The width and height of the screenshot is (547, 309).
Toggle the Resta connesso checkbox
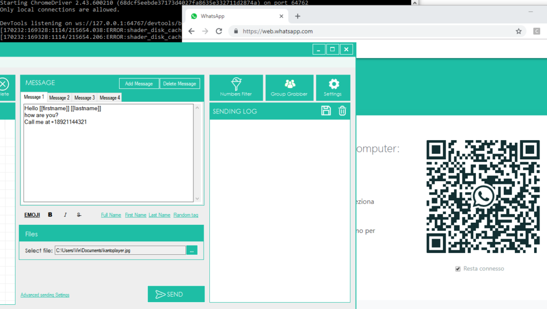tap(458, 269)
